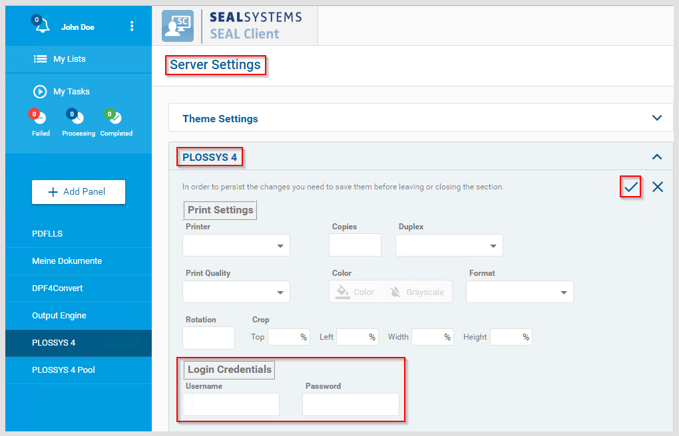Open the Print Quality dropdown
This screenshot has width=679, height=436.
[236, 292]
